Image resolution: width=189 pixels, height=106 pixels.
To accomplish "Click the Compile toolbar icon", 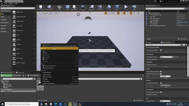I will 117,8.
